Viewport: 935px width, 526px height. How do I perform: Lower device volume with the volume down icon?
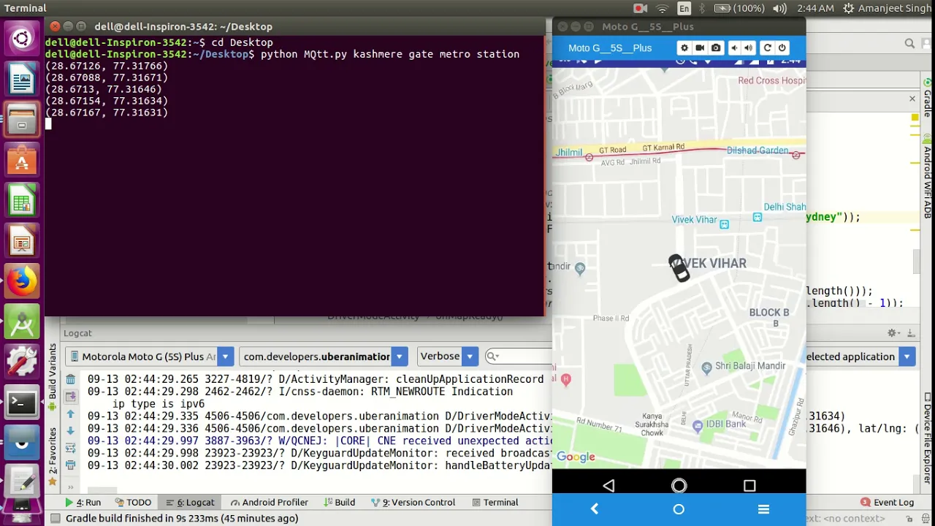(x=735, y=47)
